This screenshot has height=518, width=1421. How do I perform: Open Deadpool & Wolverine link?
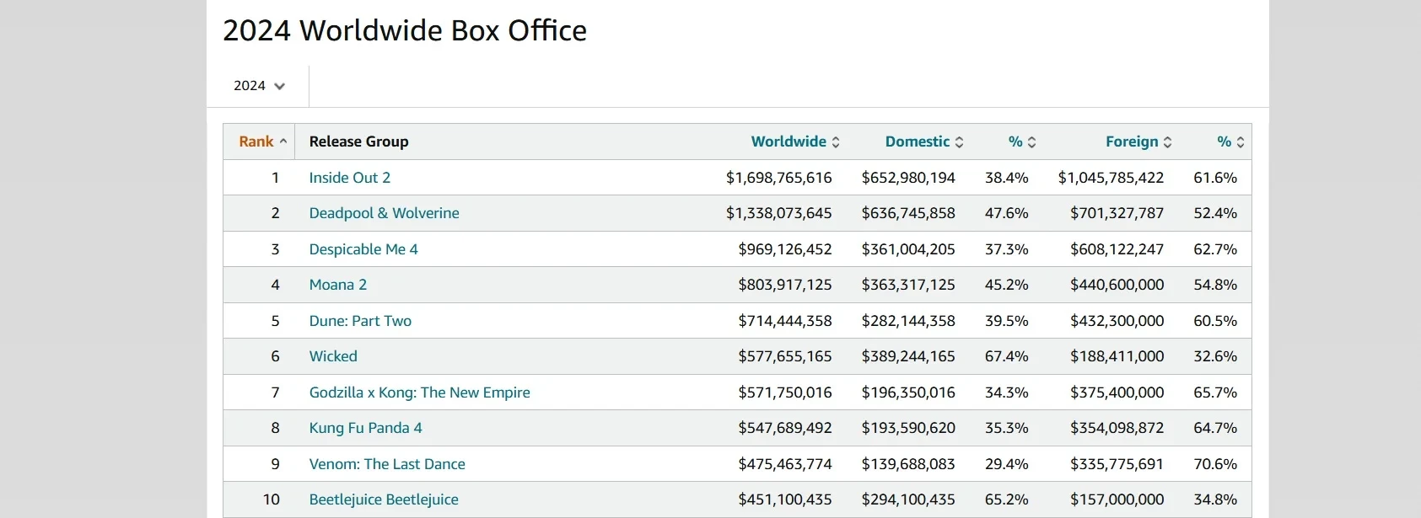(x=384, y=213)
